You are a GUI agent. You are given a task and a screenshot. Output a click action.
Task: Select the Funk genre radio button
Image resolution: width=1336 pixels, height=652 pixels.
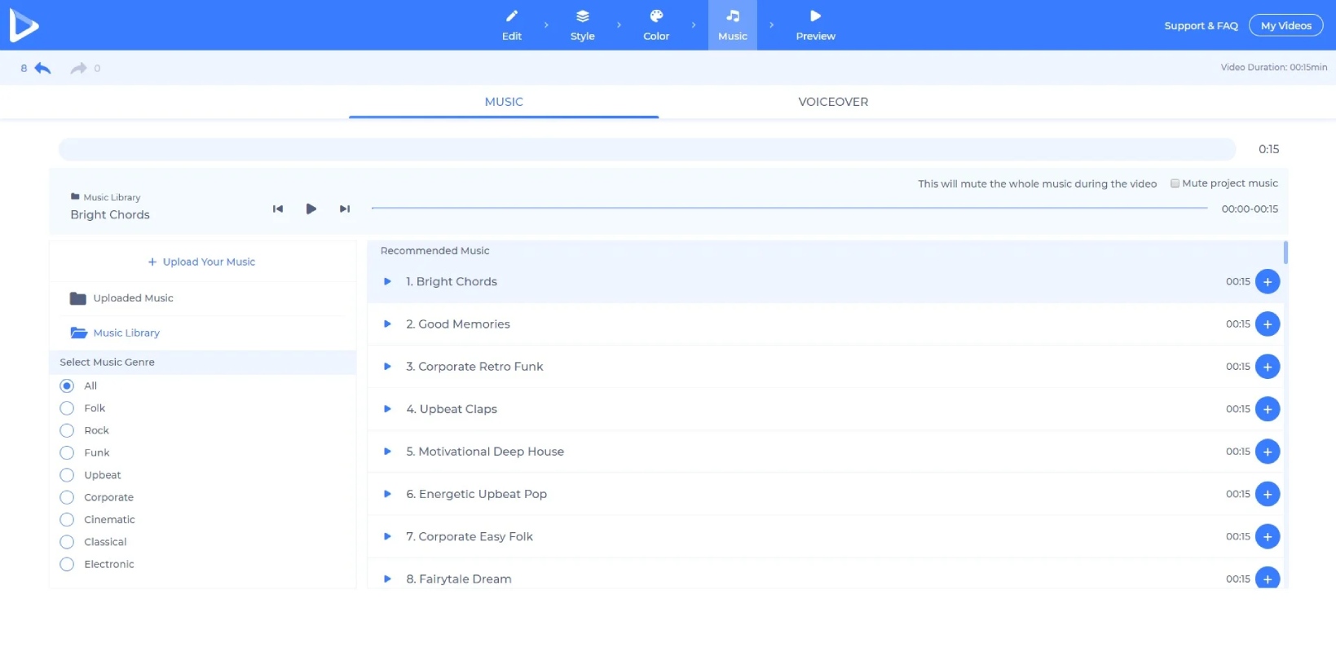[67, 453]
